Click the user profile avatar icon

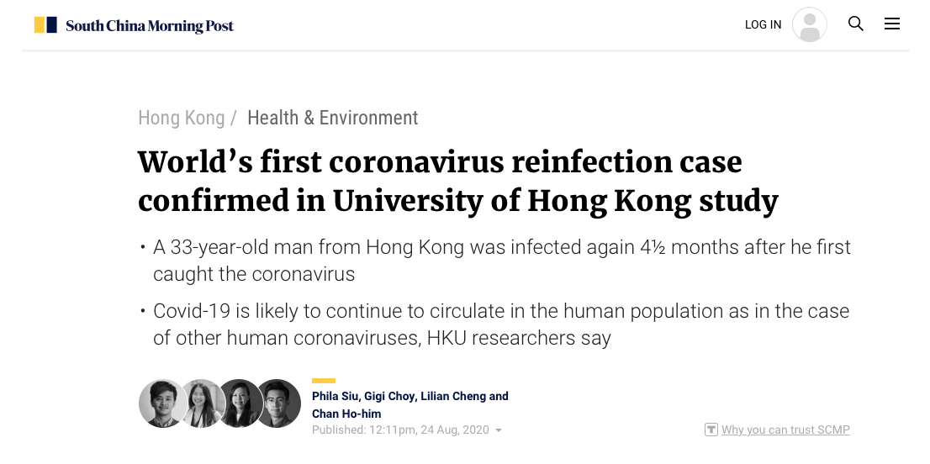[x=810, y=24]
